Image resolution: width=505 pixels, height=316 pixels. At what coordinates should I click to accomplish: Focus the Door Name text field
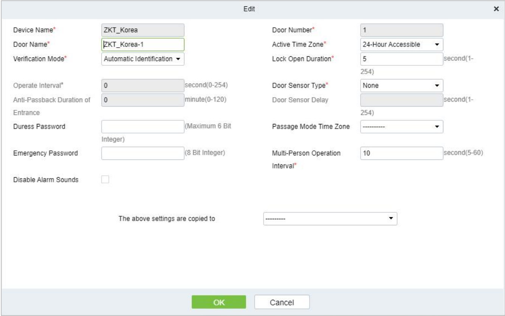click(143, 45)
